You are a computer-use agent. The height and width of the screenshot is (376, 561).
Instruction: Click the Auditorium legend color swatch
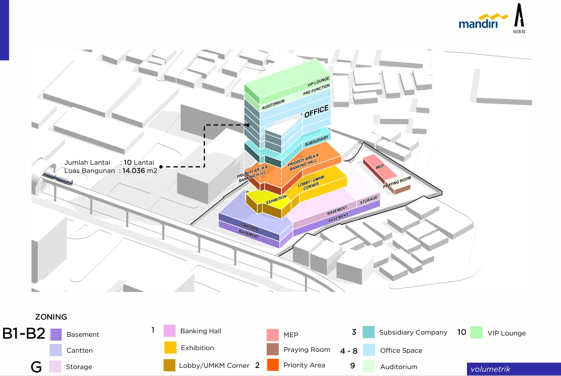pyautogui.click(x=369, y=366)
